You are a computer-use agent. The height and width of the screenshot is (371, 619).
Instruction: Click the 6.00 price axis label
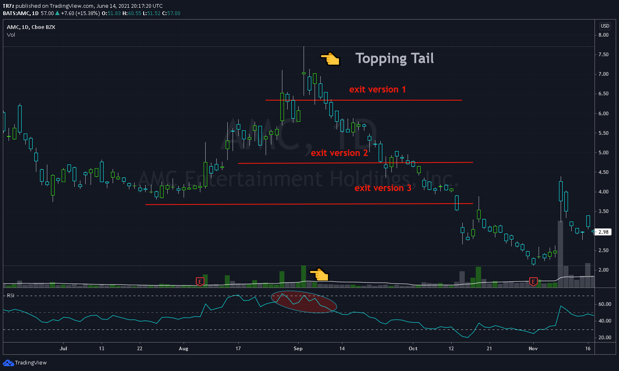(603, 114)
